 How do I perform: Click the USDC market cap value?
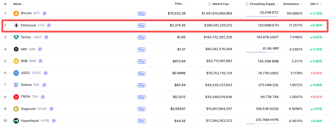(218, 73)
